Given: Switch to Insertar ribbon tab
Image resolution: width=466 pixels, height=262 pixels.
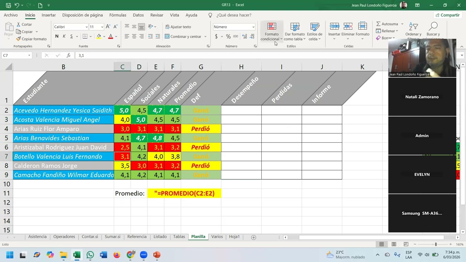Looking at the screenshot, I should tap(48, 15).
